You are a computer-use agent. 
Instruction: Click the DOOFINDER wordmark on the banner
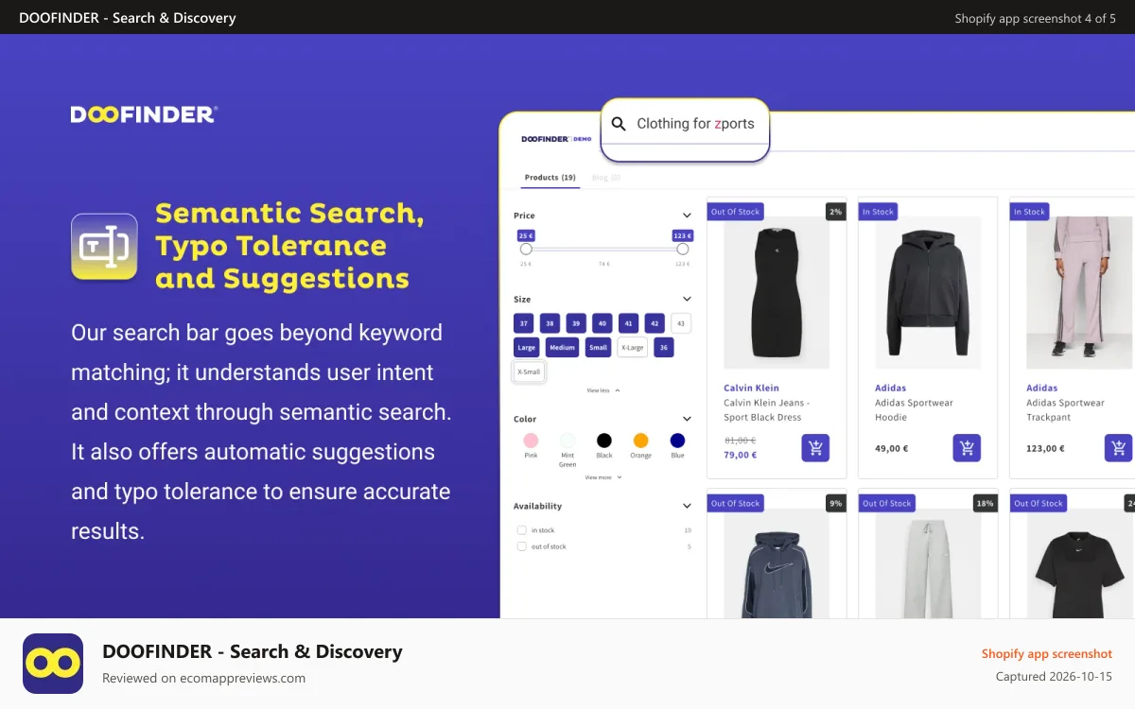pos(144,114)
